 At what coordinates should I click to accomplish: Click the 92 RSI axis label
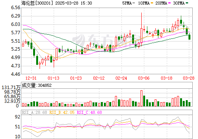tap(18, 117)
